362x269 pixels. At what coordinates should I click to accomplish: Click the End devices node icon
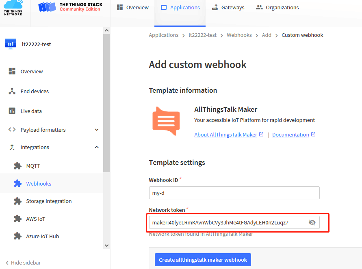point(12,91)
